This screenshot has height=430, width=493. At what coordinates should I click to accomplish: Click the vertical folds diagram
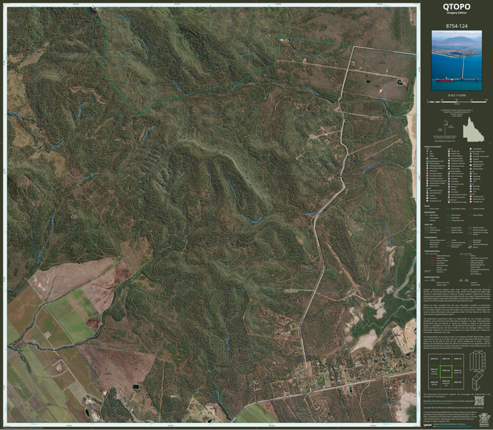(x=477, y=361)
